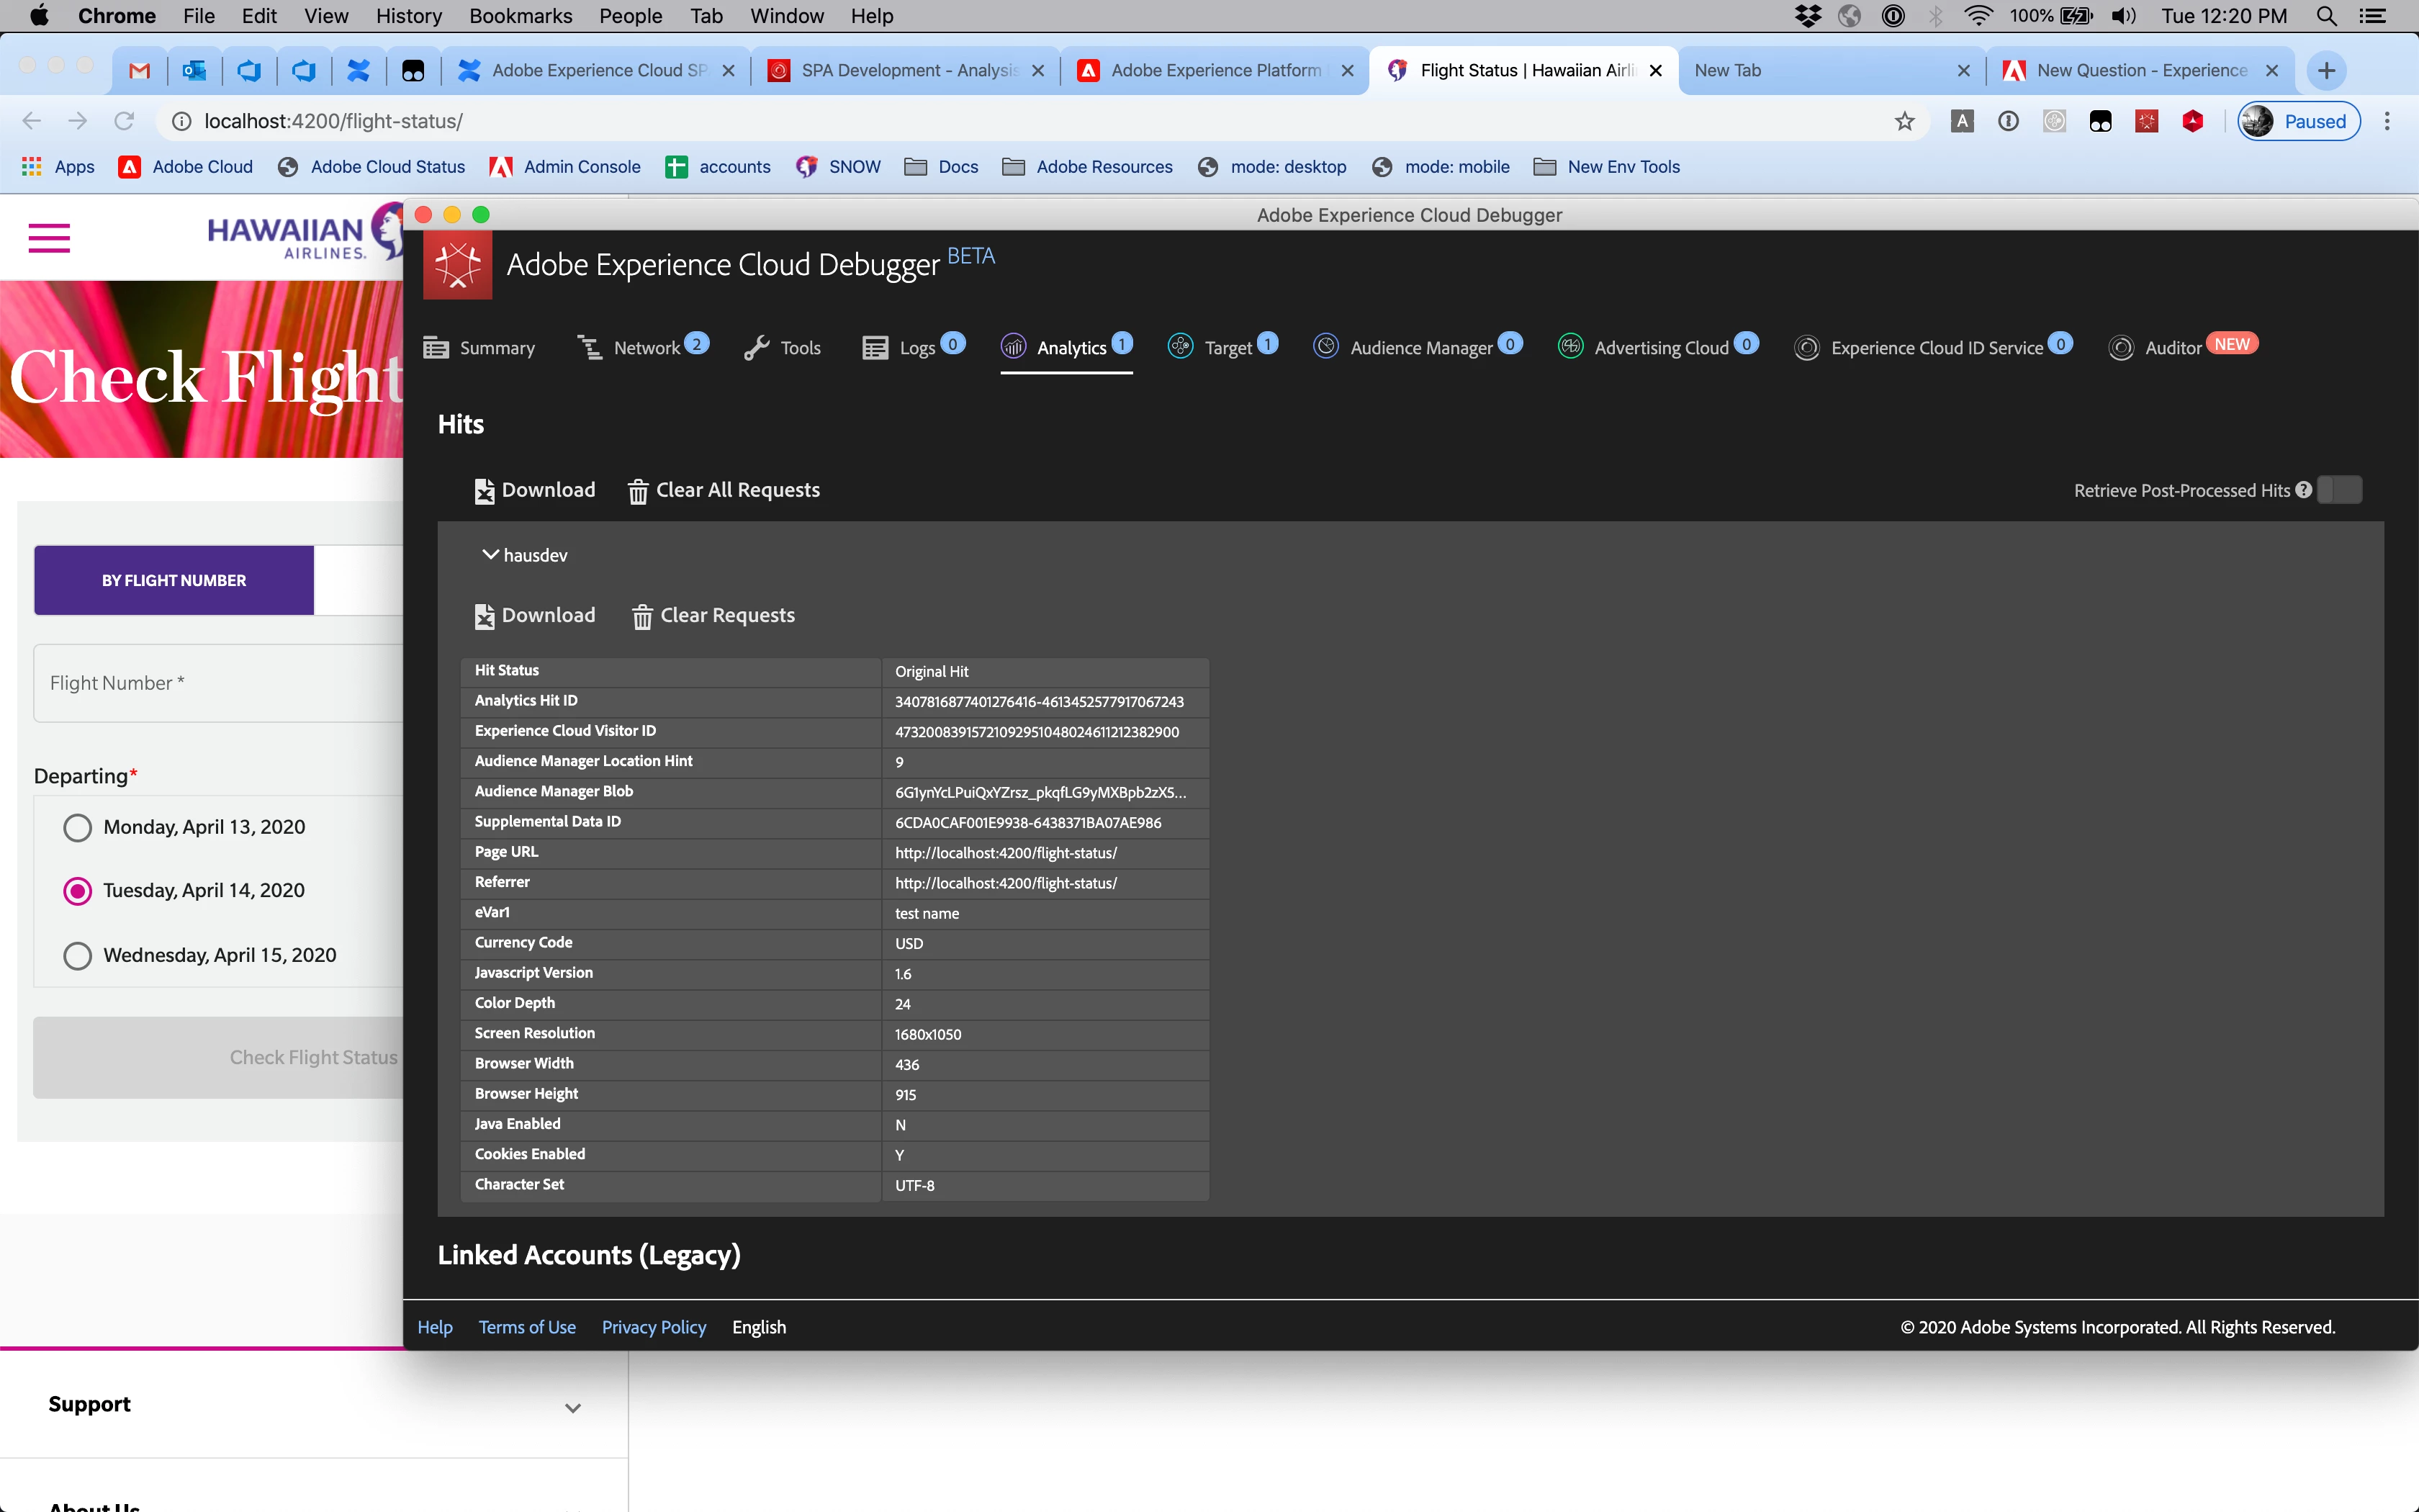Viewport: 2419px width, 1512px height.
Task: Open macOS Spotlight search icon
Action: 2326,16
